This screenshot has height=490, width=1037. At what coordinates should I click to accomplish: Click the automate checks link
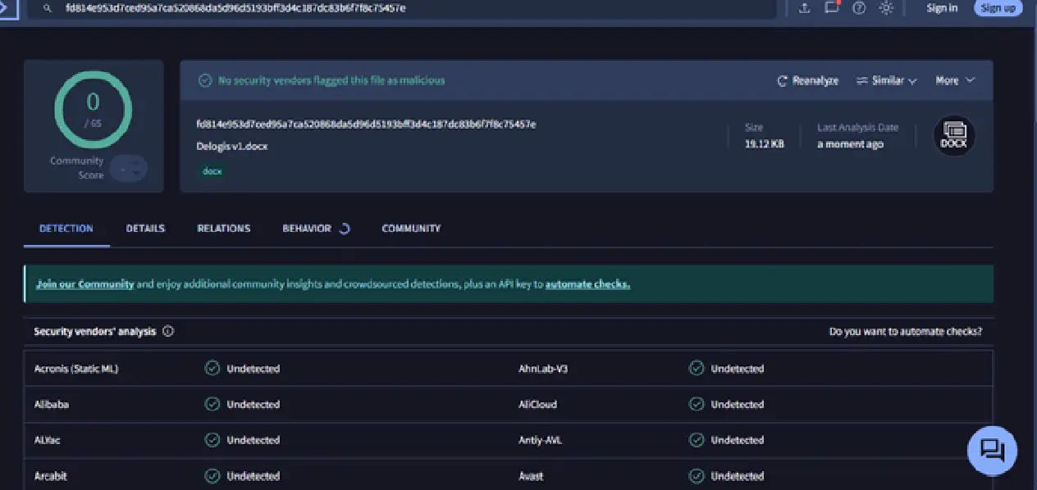[587, 284]
